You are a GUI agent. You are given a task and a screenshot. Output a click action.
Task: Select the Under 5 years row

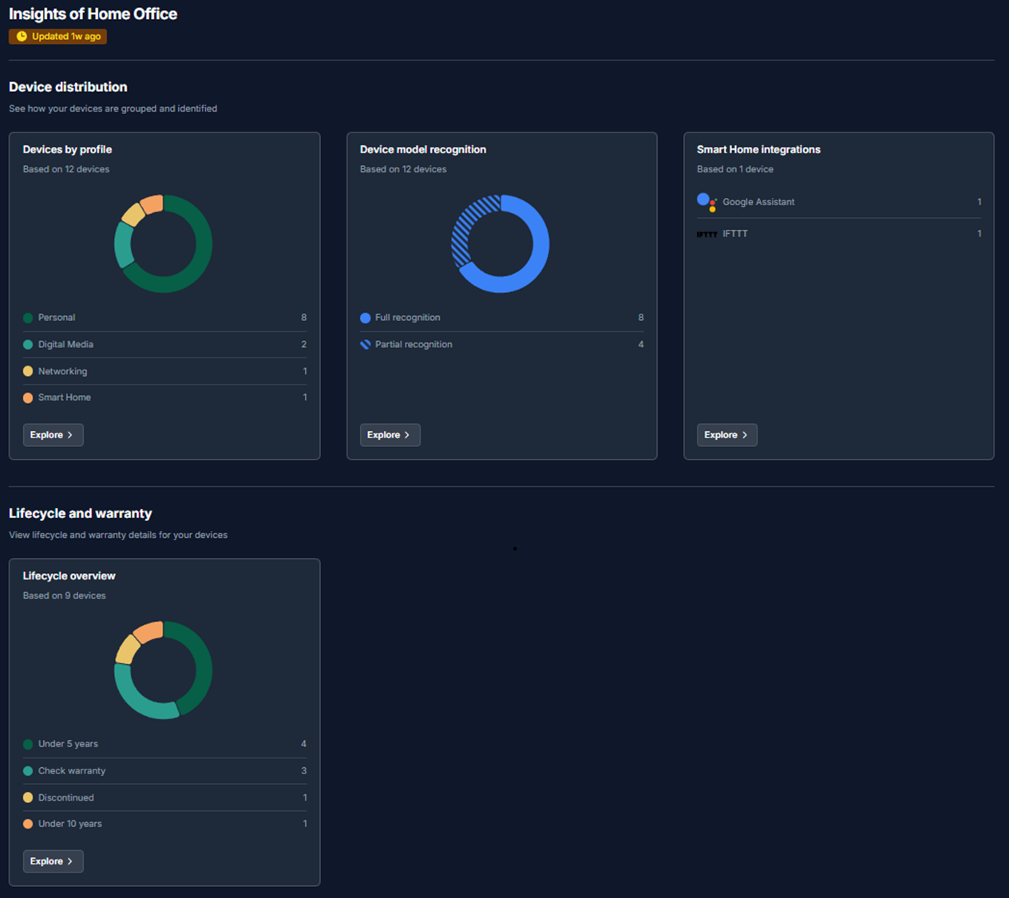[164, 744]
